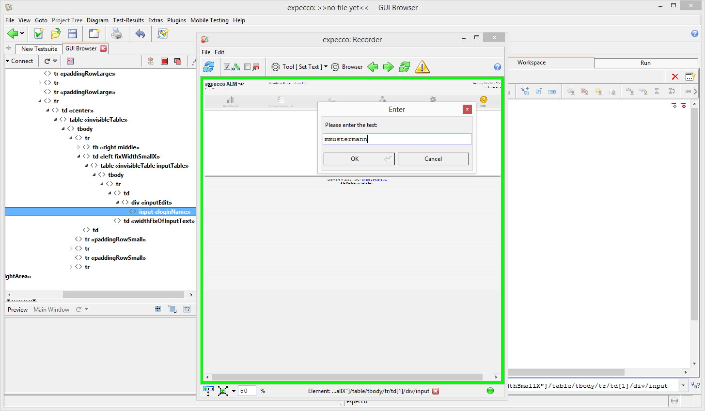Click the floppy disk save icon
The image size is (705, 411).
pos(73,33)
